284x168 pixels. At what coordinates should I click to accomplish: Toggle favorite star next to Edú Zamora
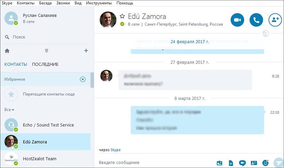[122, 16]
